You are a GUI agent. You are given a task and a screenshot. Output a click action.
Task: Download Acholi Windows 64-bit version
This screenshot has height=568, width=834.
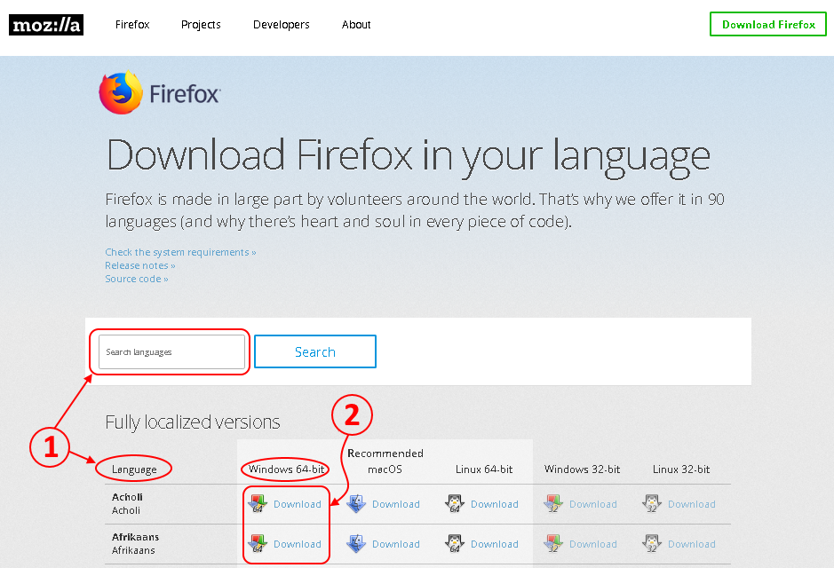[x=298, y=504]
